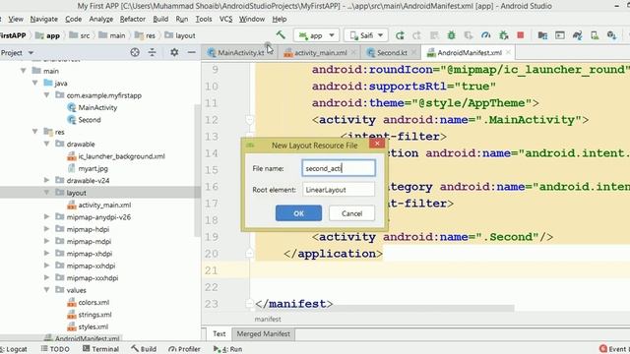Stop the running app red square
630x354 pixels.
pos(521,35)
